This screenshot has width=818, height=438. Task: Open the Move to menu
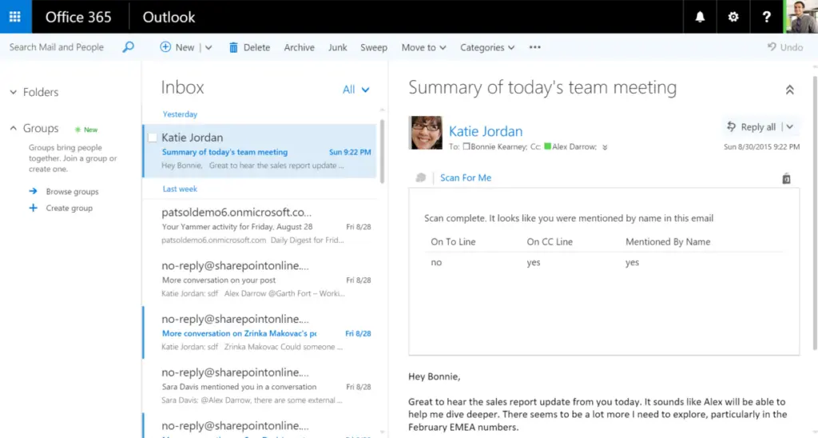click(x=423, y=47)
